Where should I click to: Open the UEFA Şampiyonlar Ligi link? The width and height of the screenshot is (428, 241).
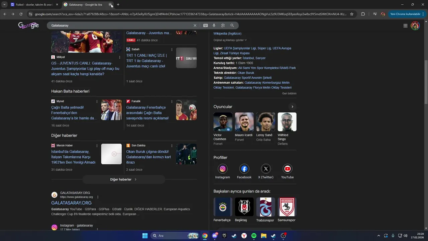(x=240, y=48)
